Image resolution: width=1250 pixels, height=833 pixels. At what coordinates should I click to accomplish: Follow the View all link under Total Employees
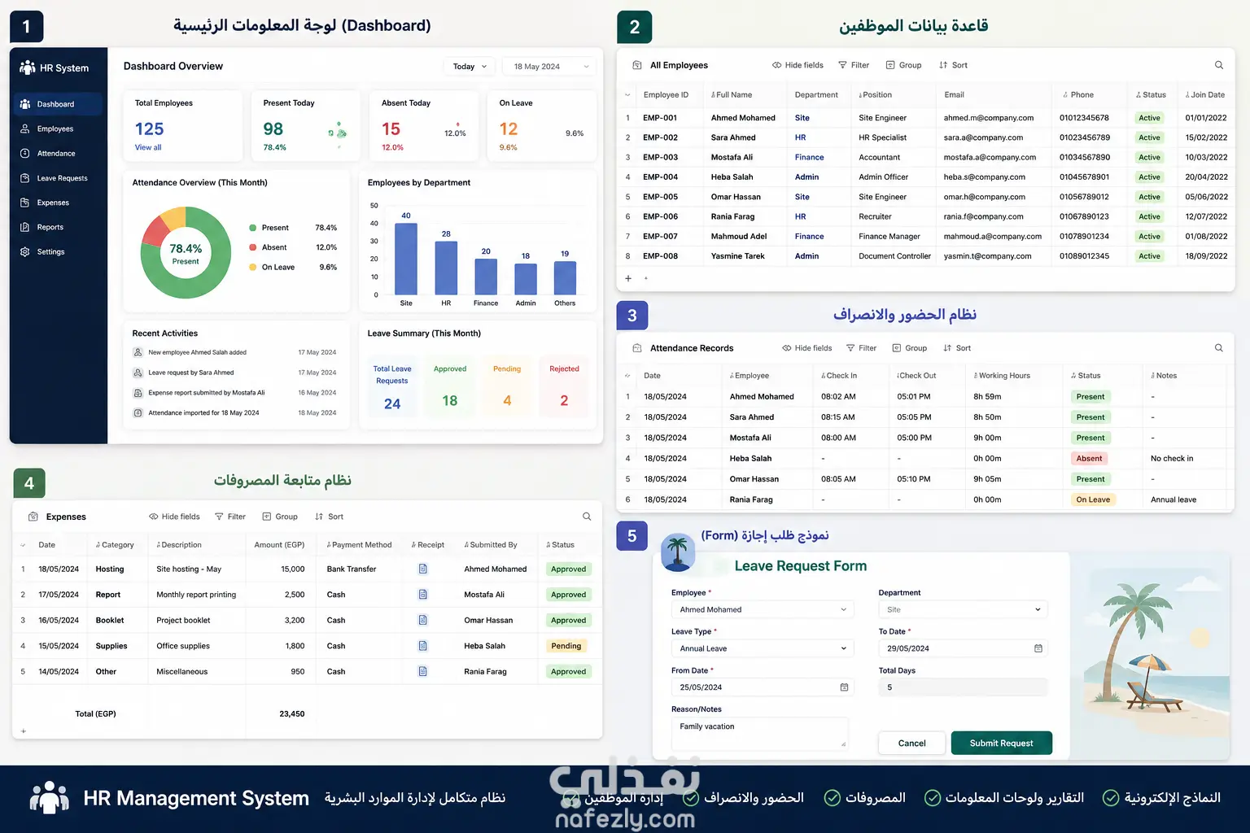point(148,147)
